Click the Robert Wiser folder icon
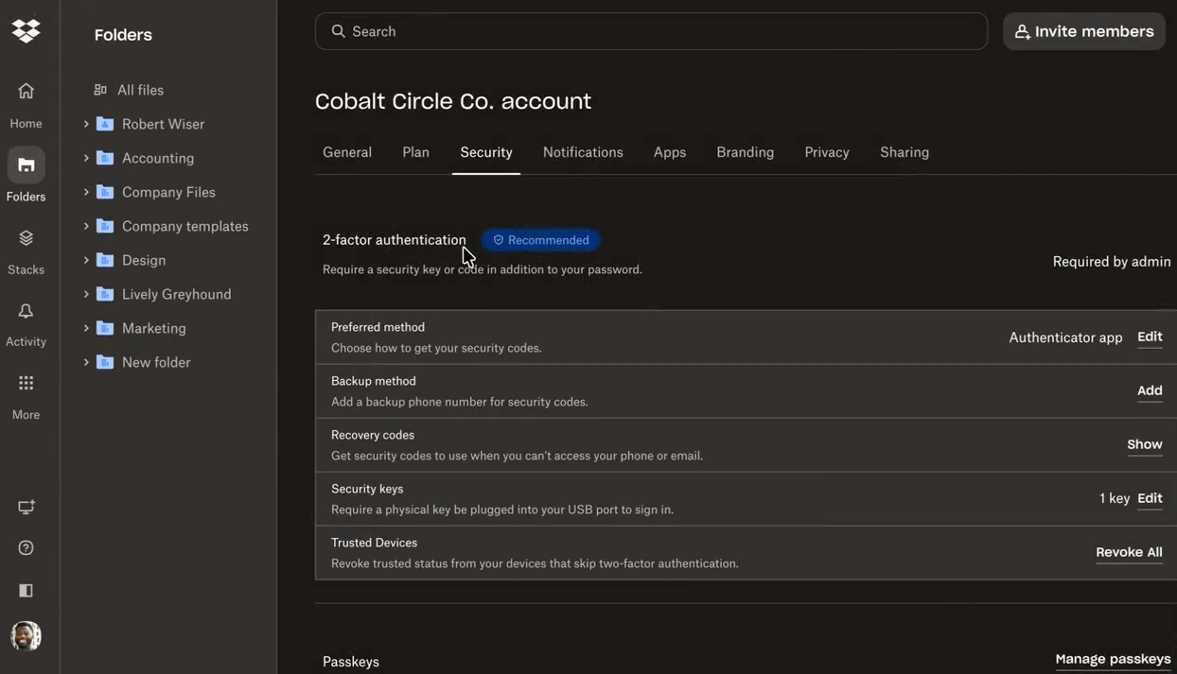Screen dimensions: 1177x674 pos(105,124)
